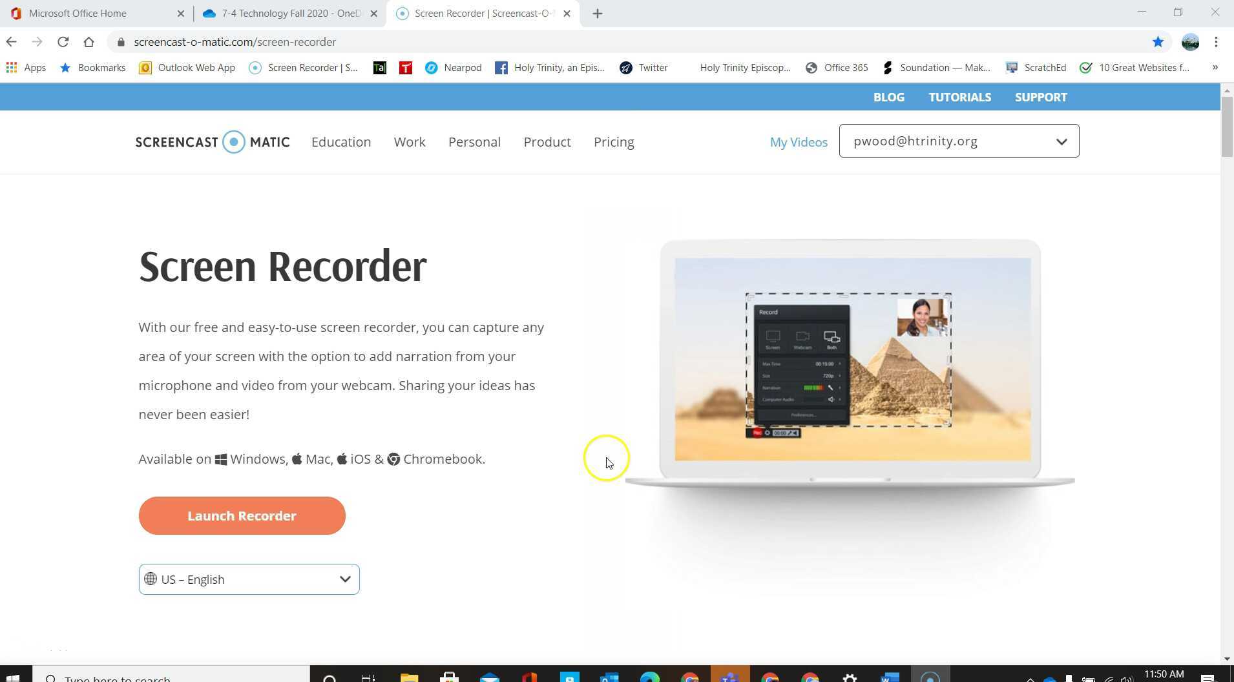Click the browser profile avatar
The width and height of the screenshot is (1234, 682).
[1189, 41]
